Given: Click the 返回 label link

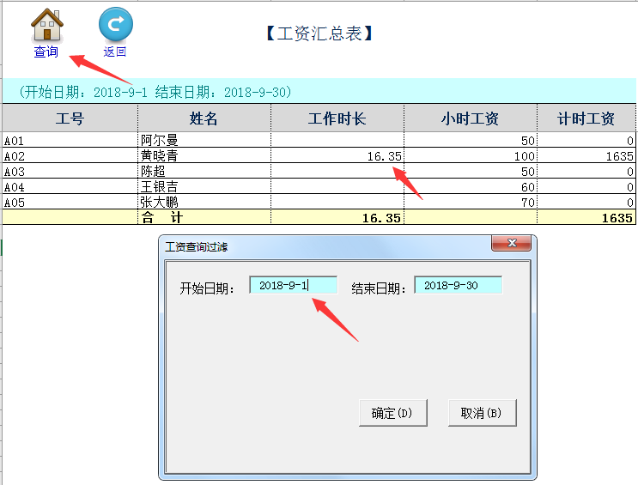Looking at the screenshot, I should coord(115,52).
